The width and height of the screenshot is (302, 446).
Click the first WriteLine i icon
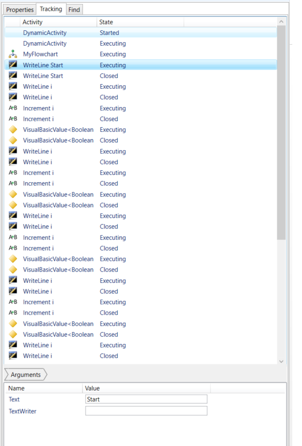click(x=13, y=86)
